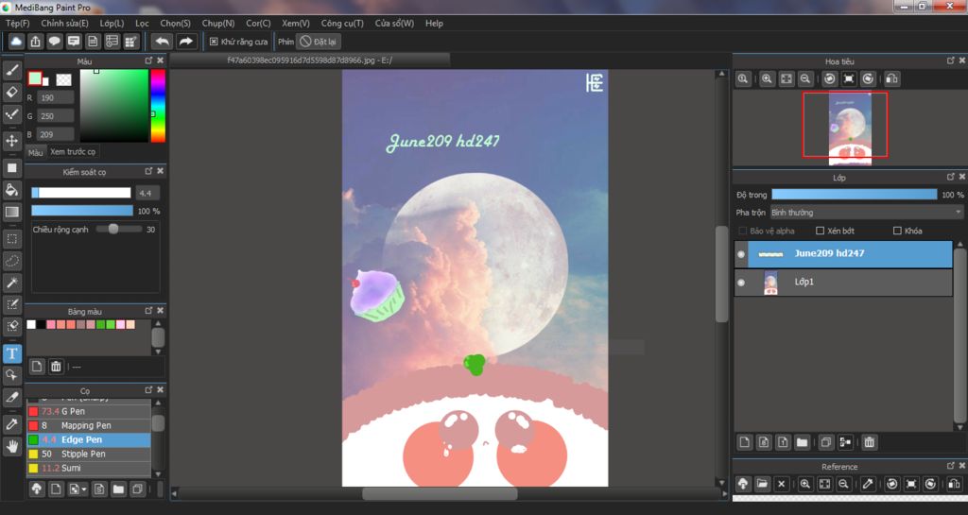This screenshot has width=968, height=515.
Task: Click the Redo arrow in toolbar
Action: 185,42
